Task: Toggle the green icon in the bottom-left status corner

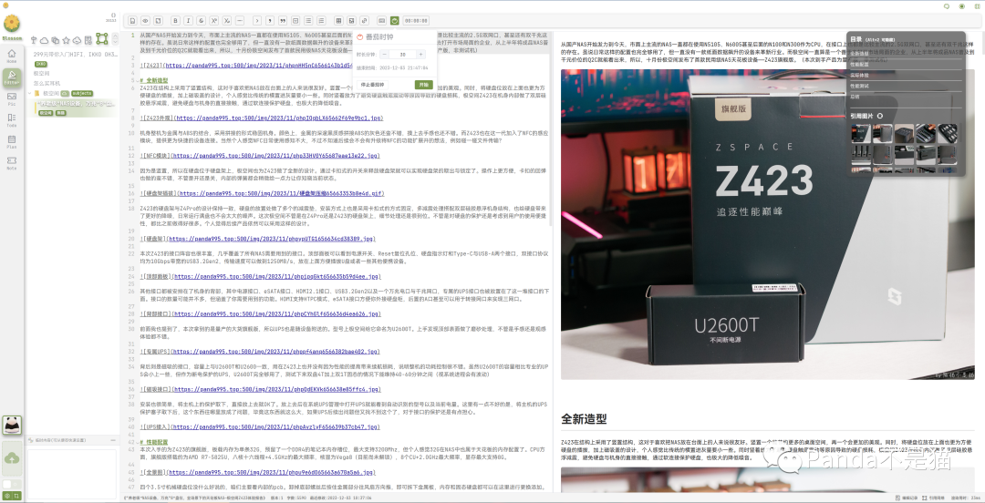Action: (7, 496)
